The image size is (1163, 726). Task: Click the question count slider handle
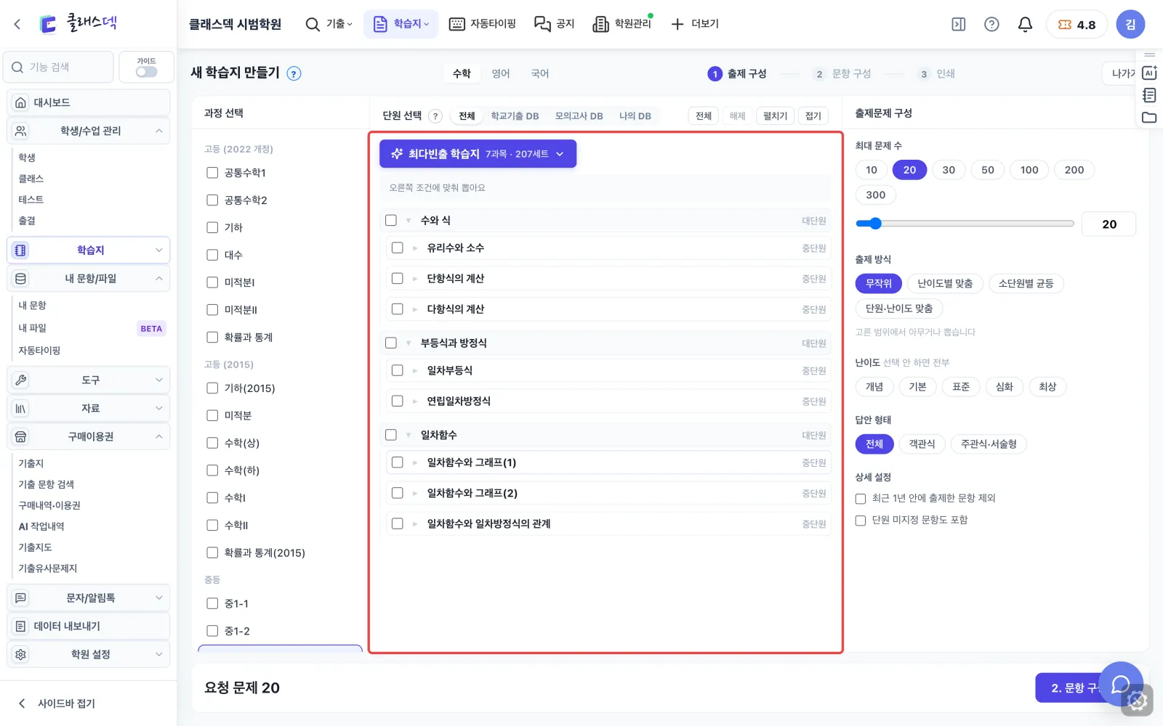click(x=875, y=224)
